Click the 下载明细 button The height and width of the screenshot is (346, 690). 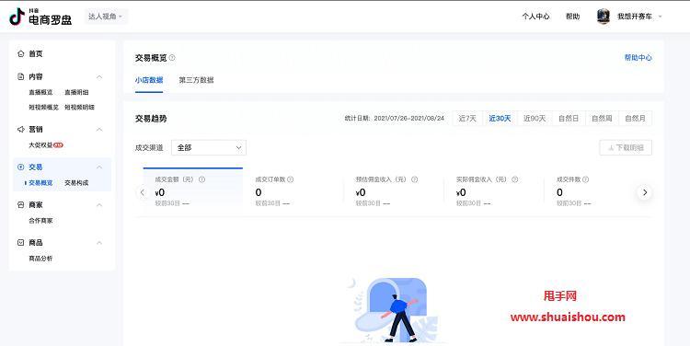tap(626, 148)
